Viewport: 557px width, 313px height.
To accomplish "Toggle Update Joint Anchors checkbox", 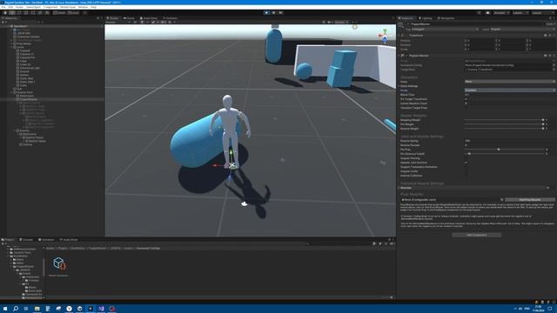I will coord(466,163).
